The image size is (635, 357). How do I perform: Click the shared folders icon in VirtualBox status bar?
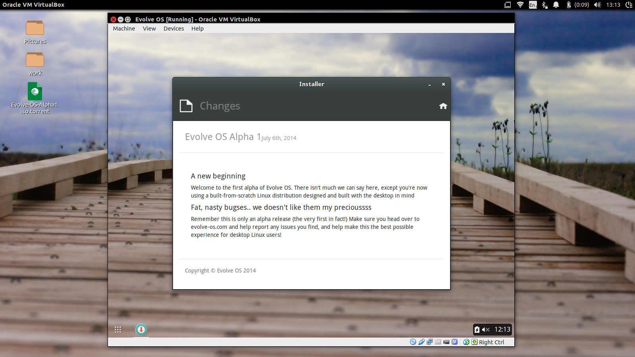tap(438, 342)
